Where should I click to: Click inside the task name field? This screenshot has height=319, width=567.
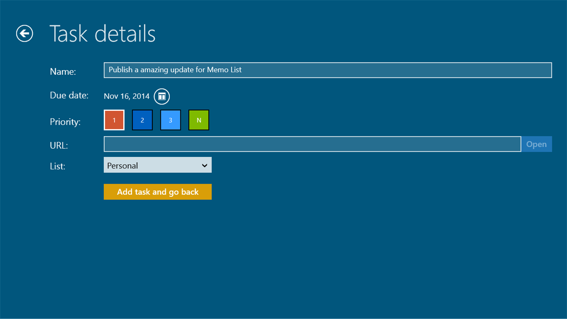[327, 70]
